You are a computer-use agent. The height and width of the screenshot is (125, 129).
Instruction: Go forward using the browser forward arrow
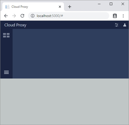14,16
